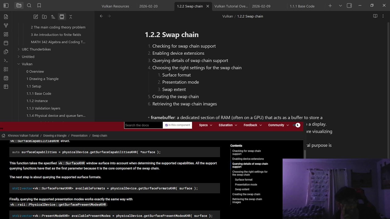Screen dimensions: 390x219
Task: Click Vulkan in note breadcrumb
Action: [x=228, y=16]
